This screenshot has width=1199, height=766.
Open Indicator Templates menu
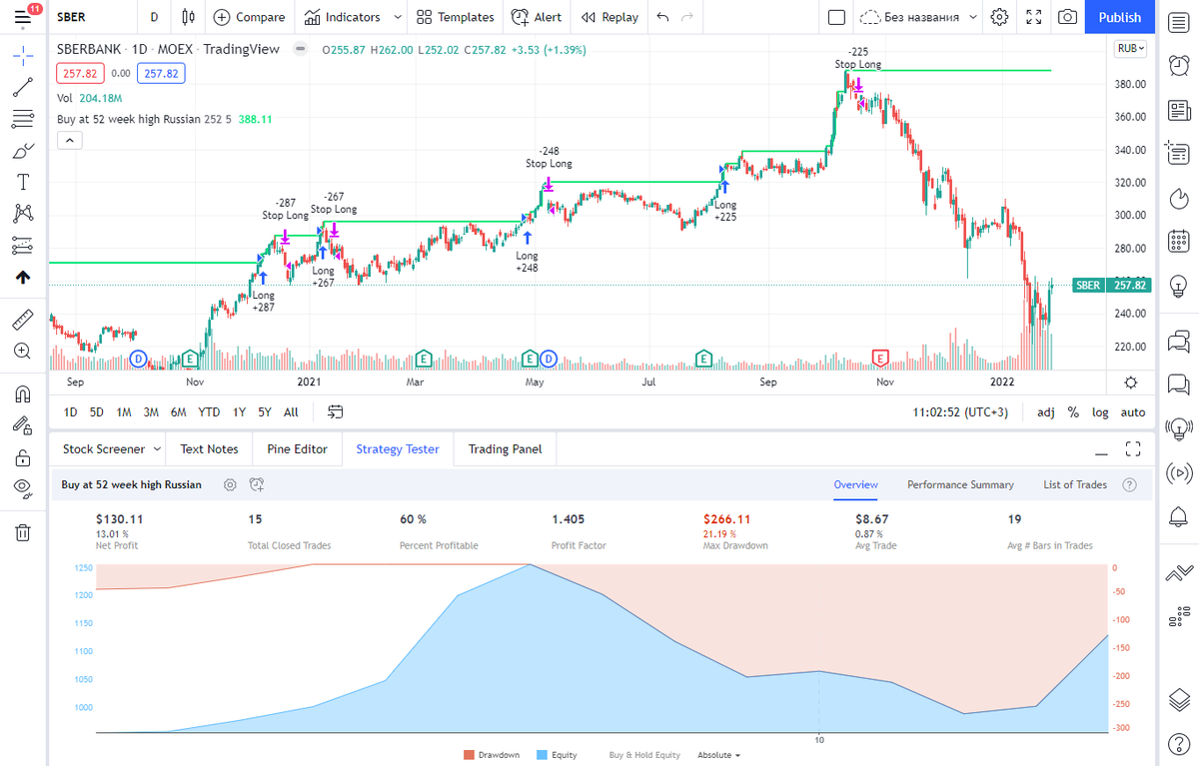point(455,17)
